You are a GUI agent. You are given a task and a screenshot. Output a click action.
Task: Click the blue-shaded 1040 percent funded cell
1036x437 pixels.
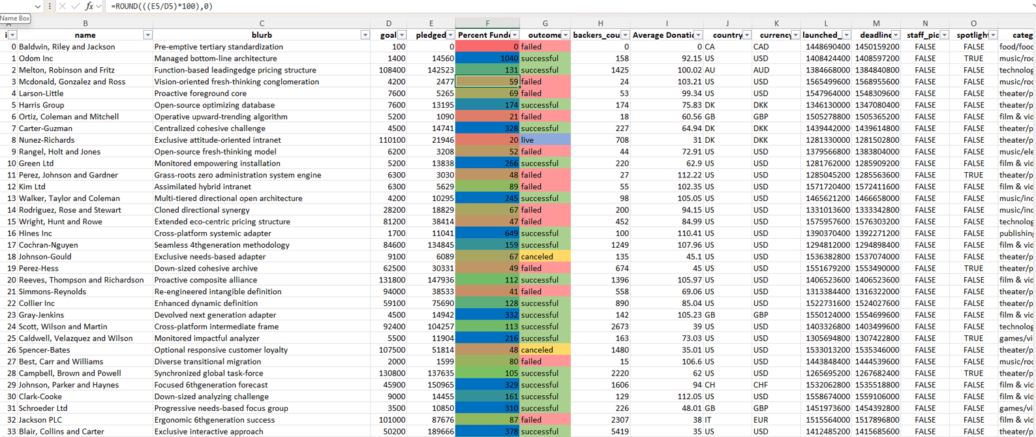[487, 59]
